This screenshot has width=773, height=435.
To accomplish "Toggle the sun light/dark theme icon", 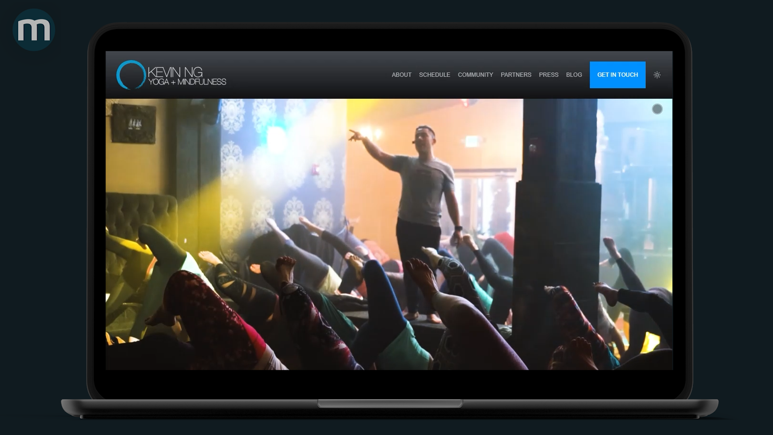I will (x=657, y=75).
